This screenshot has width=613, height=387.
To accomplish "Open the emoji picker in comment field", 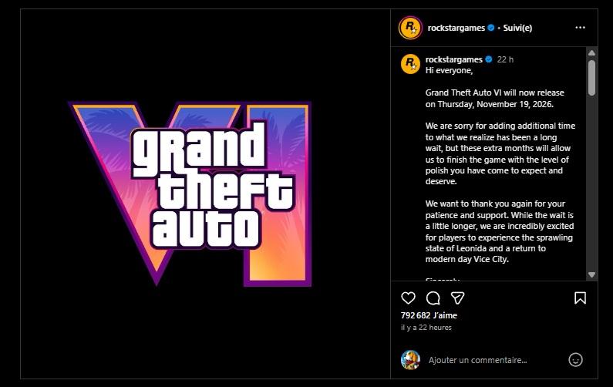I will [x=575, y=359].
